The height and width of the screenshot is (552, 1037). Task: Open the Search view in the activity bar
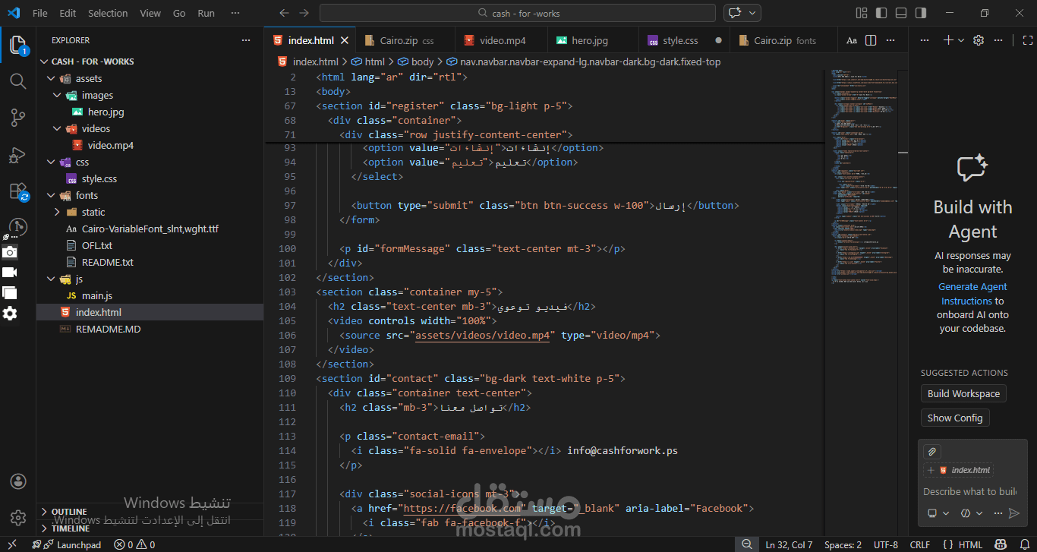click(17, 80)
